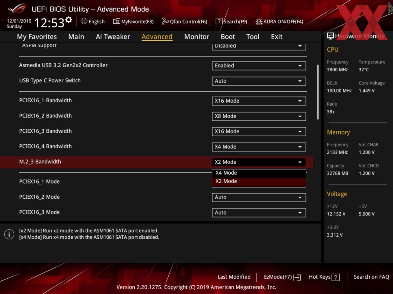The image size is (393, 294).
Task: Choose X2 Mode in dropdown list
Action: pyautogui.click(x=259, y=181)
